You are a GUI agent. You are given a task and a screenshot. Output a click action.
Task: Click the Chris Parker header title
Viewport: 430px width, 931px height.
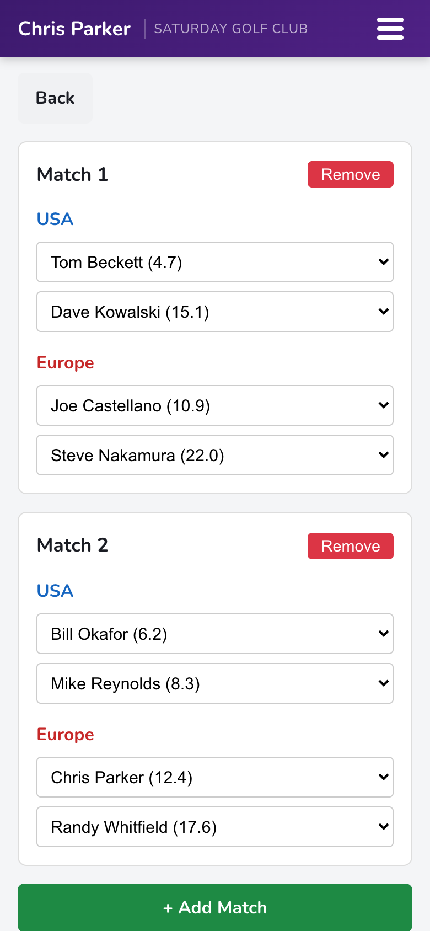[x=74, y=29]
